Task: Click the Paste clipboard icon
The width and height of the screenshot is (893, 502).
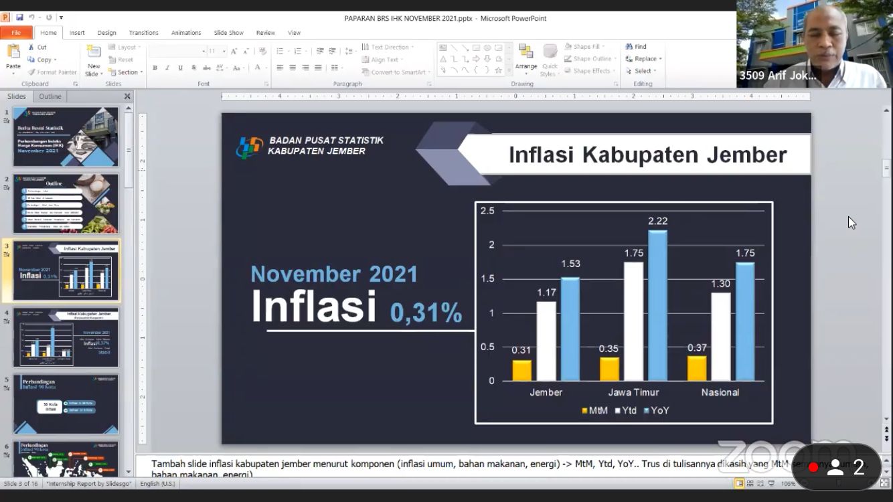Action: tap(13, 53)
